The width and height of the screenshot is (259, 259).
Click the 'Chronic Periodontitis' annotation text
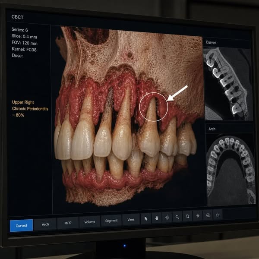pyautogui.click(x=30, y=108)
